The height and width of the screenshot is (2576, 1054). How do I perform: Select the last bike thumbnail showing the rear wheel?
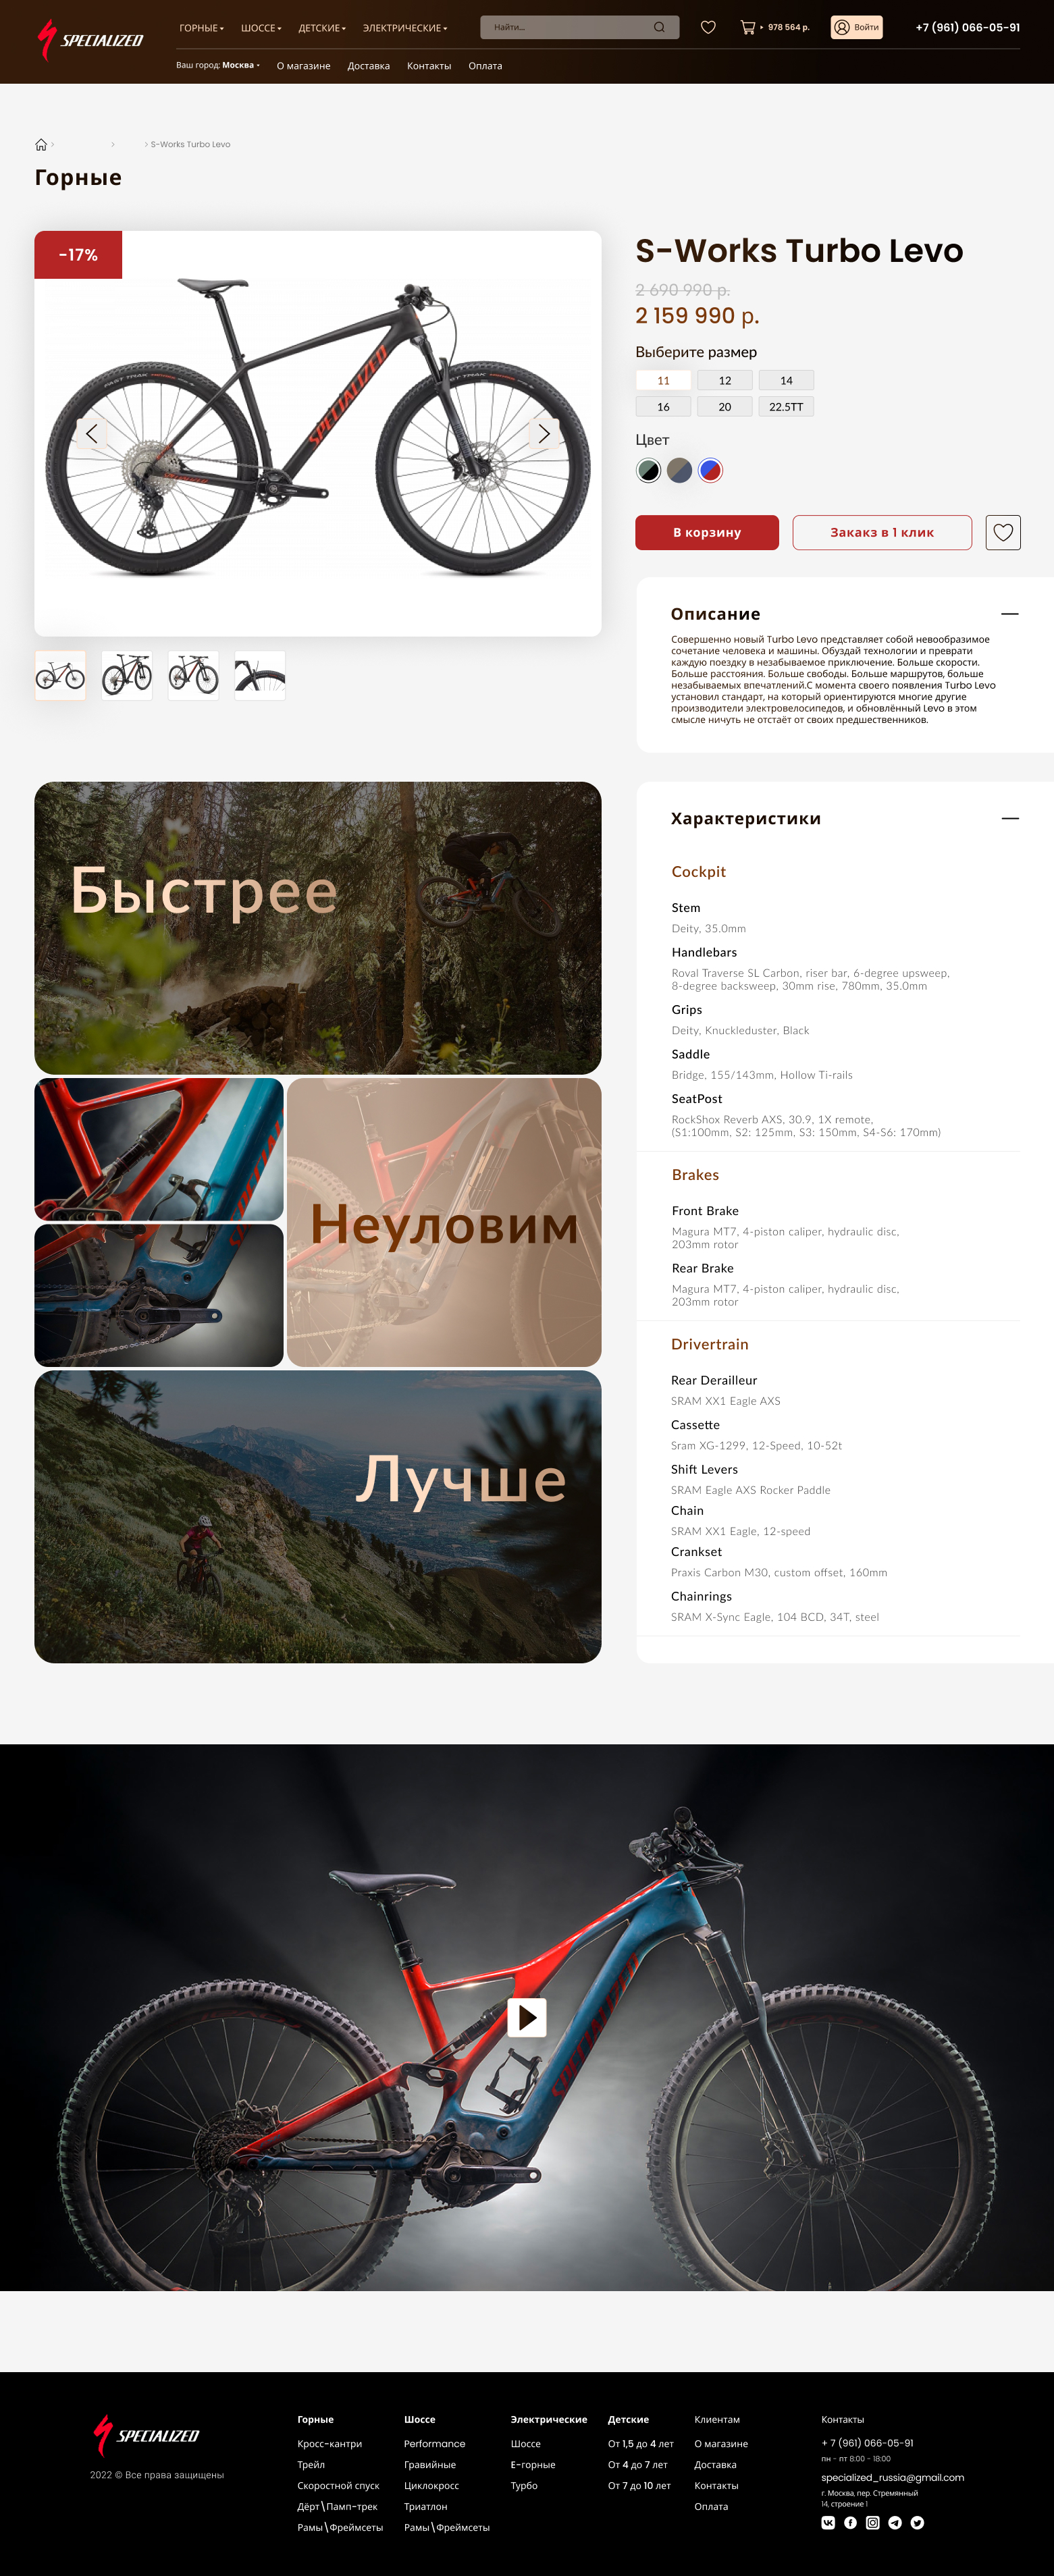(x=260, y=676)
